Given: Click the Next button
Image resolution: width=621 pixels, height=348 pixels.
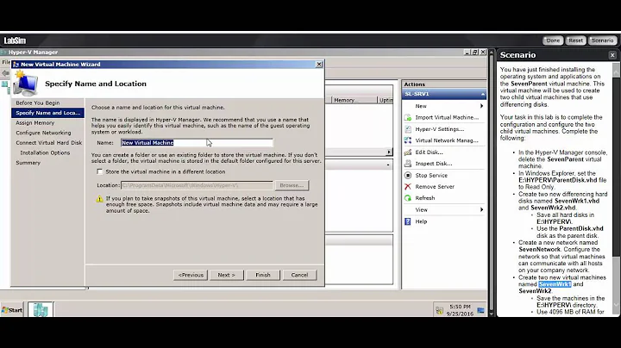Looking at the screenshot, I should [227, 275].
